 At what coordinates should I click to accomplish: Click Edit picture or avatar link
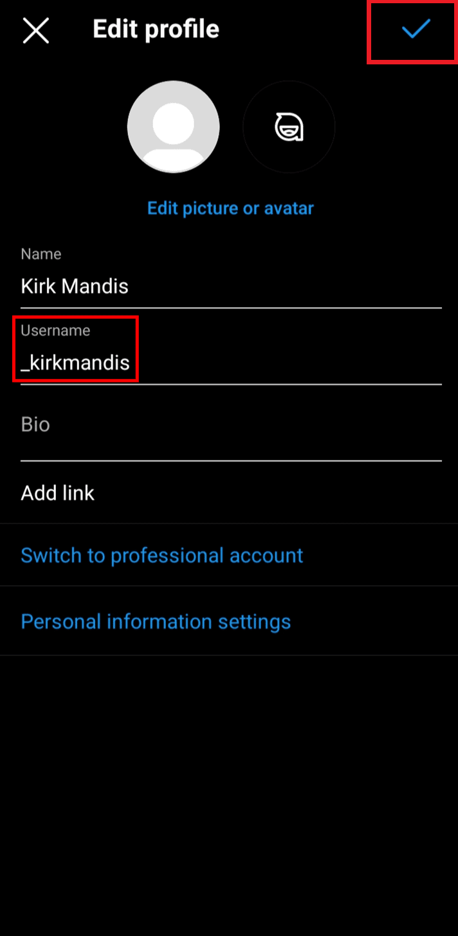(x=230, y=209)
